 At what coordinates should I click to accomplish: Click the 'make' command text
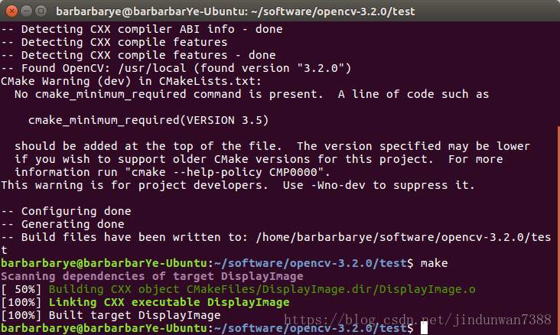[x=434, y=262]
